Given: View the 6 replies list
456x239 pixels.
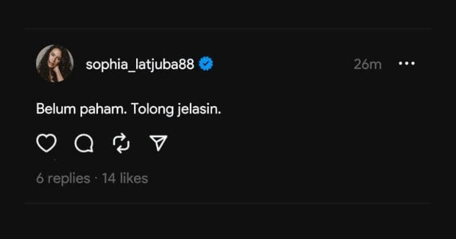Looking at the screenshot, I should click(x=63, y=178).
